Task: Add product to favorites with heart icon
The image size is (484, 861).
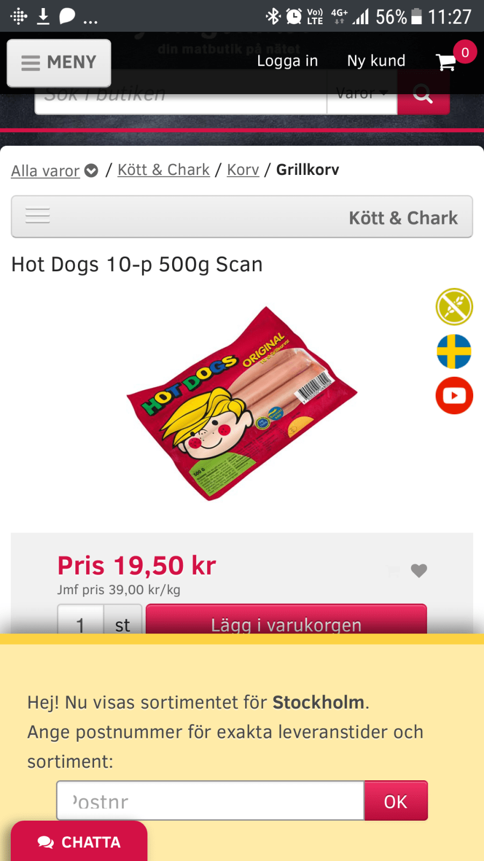Action: (419, 570)
